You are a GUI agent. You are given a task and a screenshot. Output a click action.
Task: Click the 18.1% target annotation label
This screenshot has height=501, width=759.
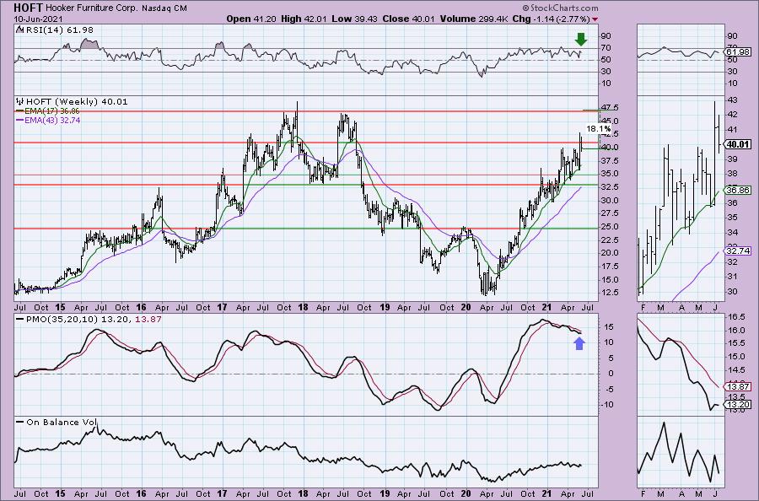click(x=599, y=129)
